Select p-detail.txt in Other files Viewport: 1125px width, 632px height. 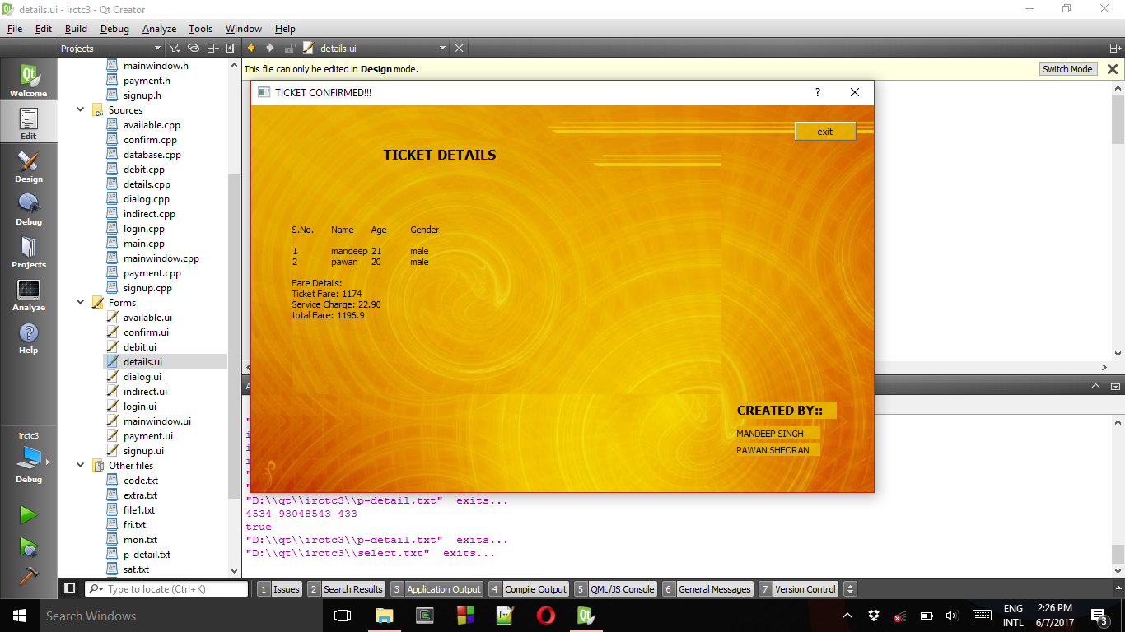click(x=147, y=554)
